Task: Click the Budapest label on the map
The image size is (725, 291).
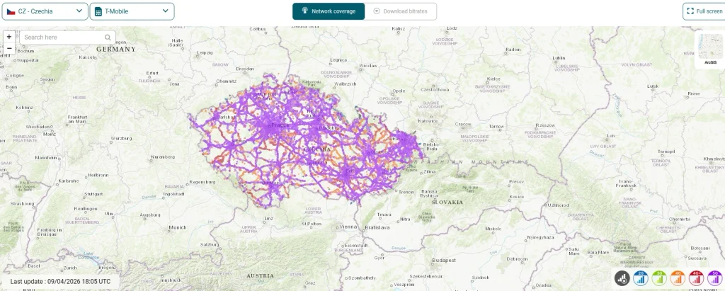Action: [x=444, y=261]
